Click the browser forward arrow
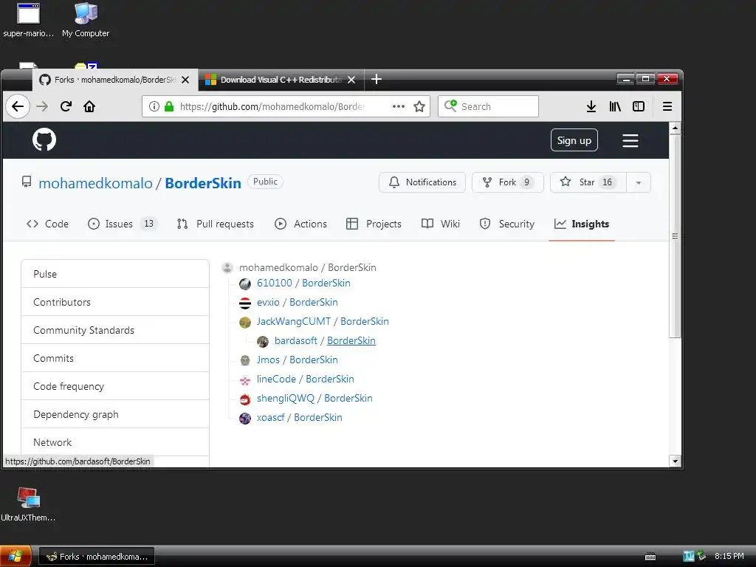 click(x=42, y=106)
